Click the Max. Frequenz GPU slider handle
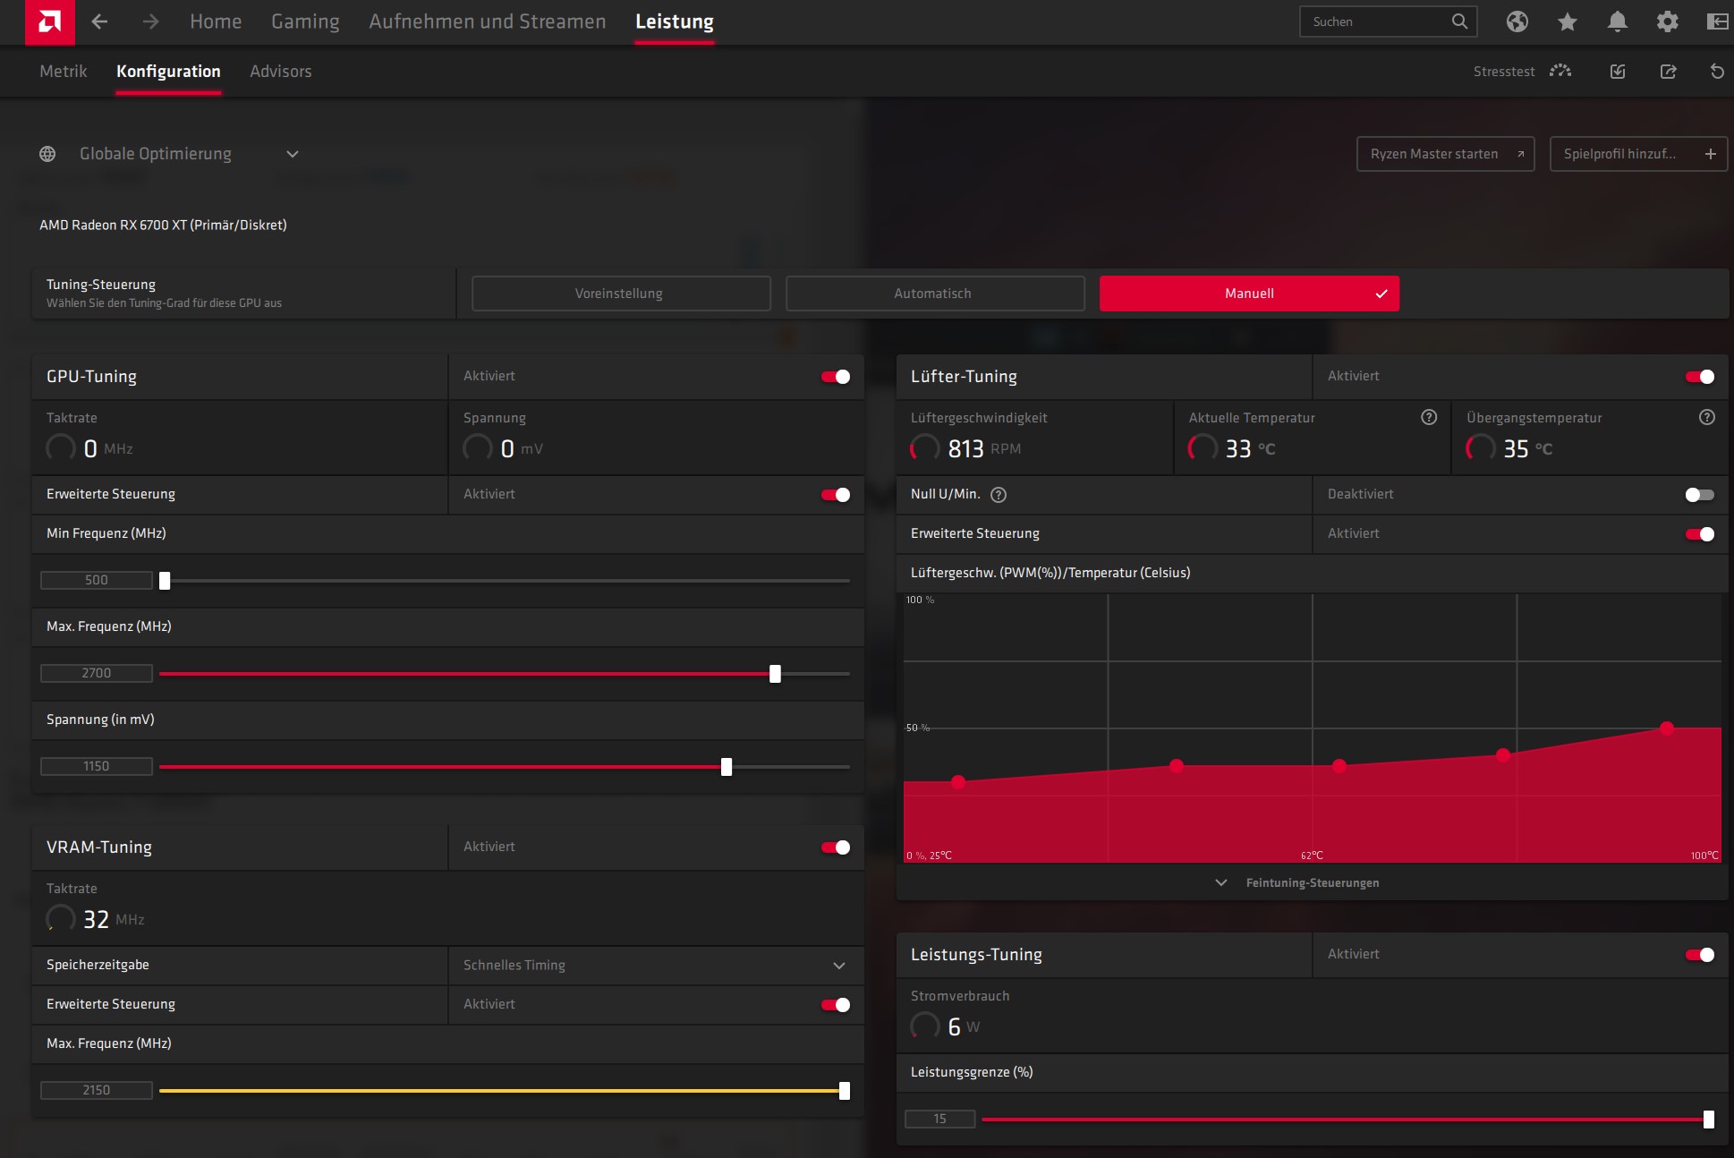Screen dimensions: 1734x1158 click(775, 674)
